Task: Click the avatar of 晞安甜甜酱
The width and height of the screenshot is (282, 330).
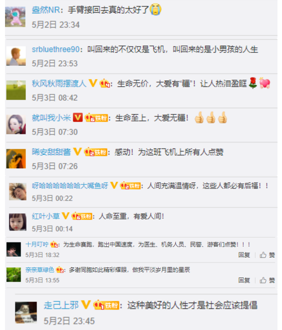Action: point(16,158)
